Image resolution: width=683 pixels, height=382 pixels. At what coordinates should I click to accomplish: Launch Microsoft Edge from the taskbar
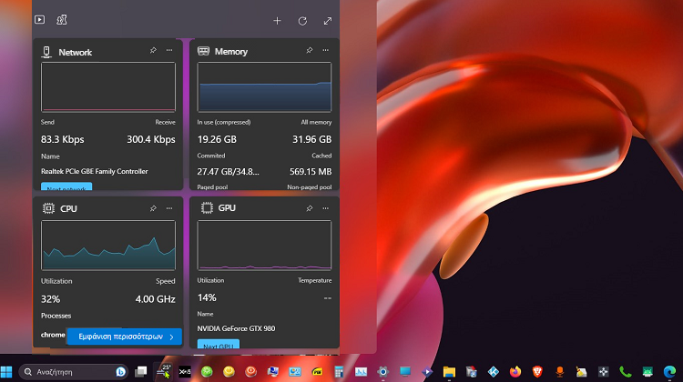(669, 372)
